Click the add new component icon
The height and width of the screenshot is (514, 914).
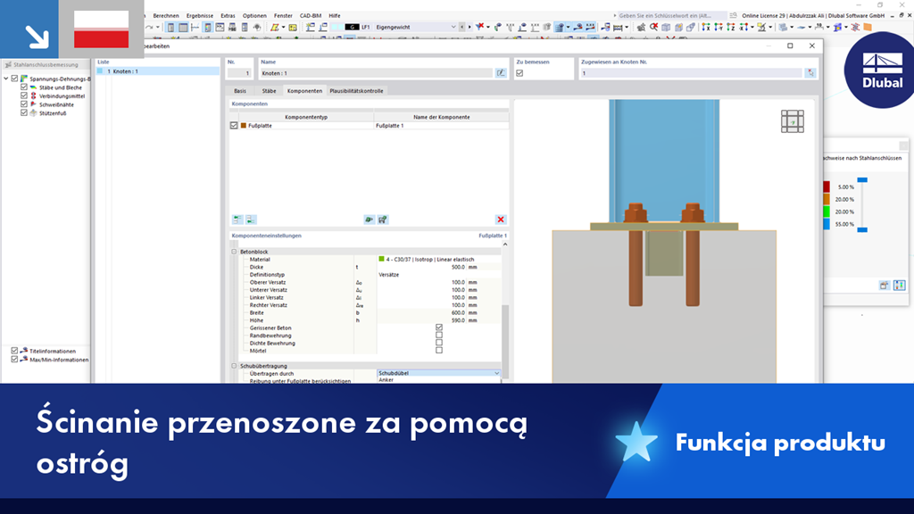tap(235, 220)
